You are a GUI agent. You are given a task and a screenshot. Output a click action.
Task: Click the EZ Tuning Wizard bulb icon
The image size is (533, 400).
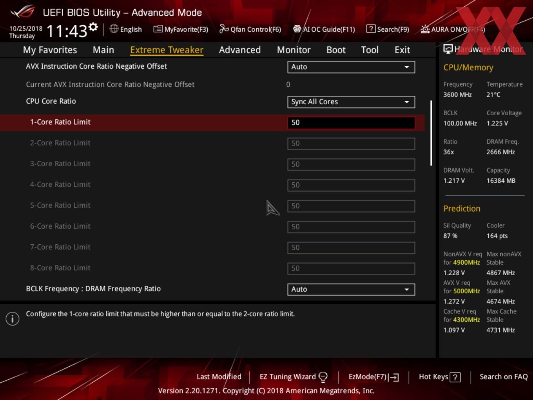click(323, 377)
